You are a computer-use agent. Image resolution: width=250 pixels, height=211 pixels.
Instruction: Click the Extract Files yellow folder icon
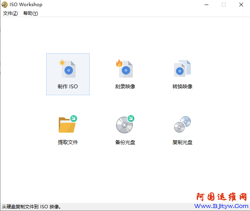68,124
